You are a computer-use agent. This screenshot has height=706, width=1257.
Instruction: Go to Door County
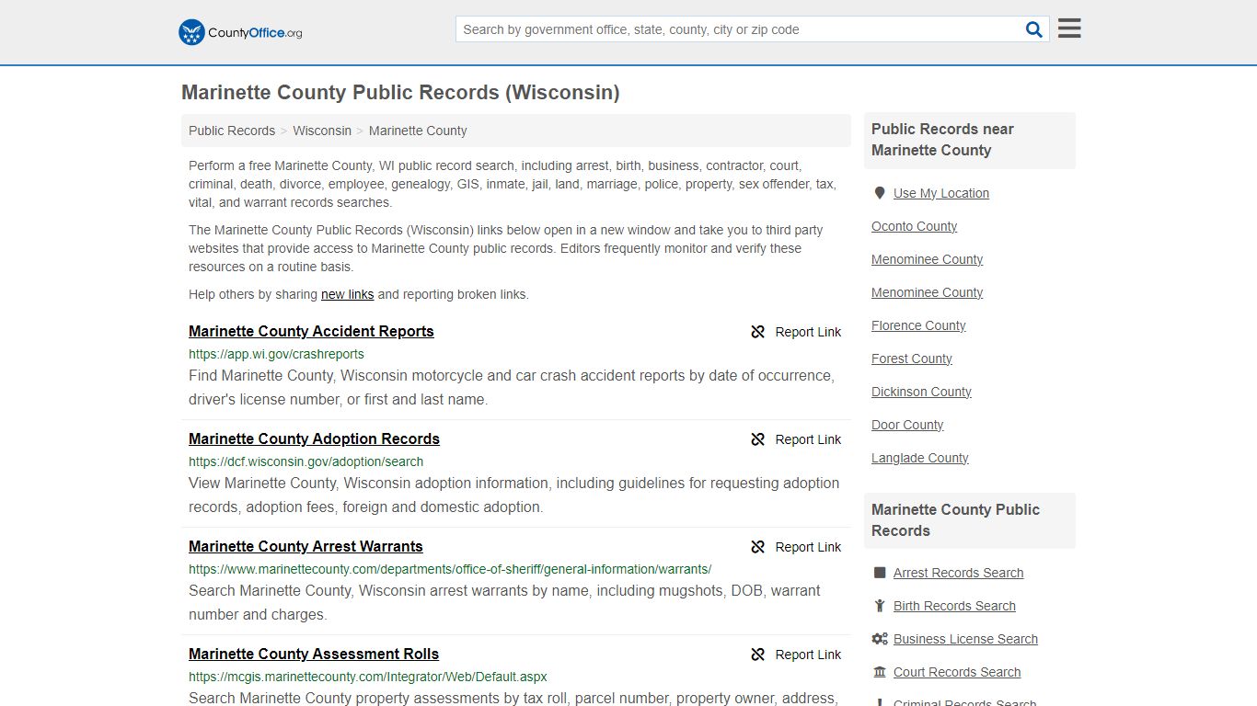(907, 425)
